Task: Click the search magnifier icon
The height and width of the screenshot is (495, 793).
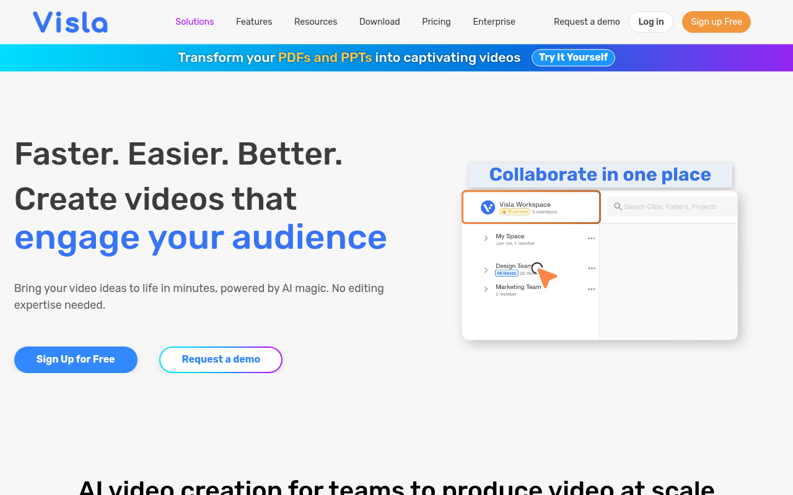Action: point(617,207)
